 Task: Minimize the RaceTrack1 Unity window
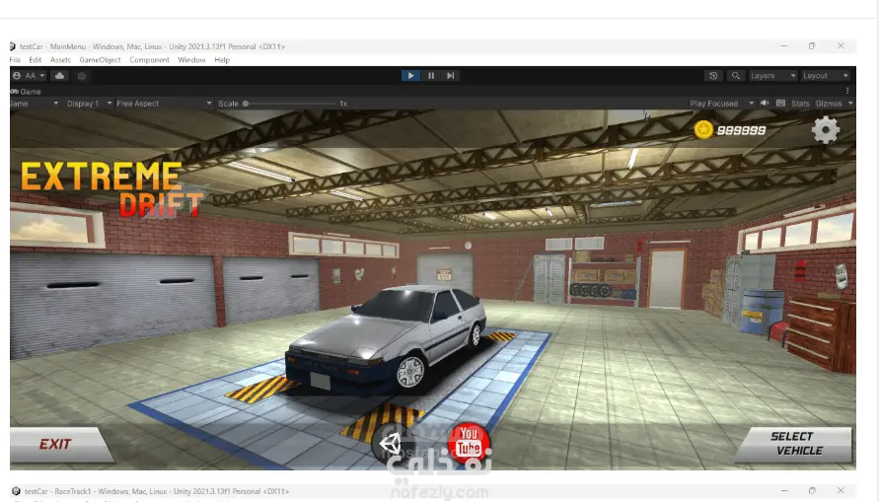tap(783, 491)
